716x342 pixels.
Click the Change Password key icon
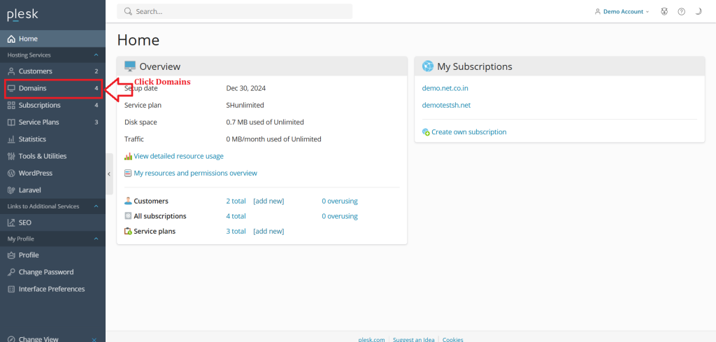11,272
